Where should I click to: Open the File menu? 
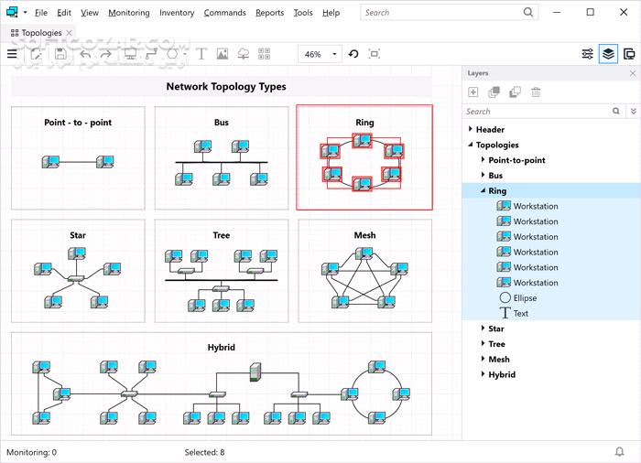[41, 13]
